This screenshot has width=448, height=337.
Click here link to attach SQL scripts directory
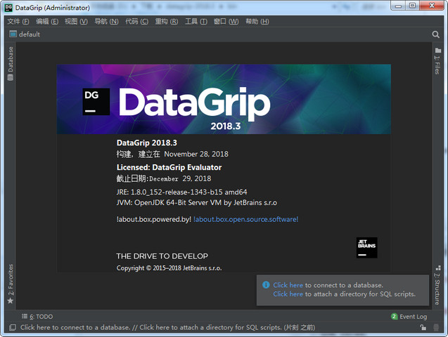[288, 294]
